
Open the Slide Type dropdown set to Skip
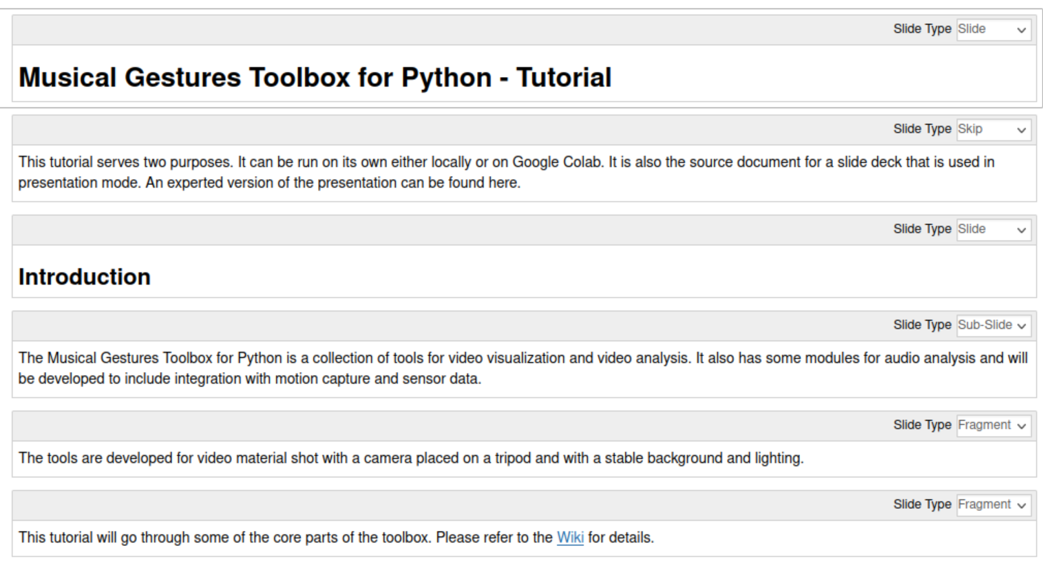993,129
